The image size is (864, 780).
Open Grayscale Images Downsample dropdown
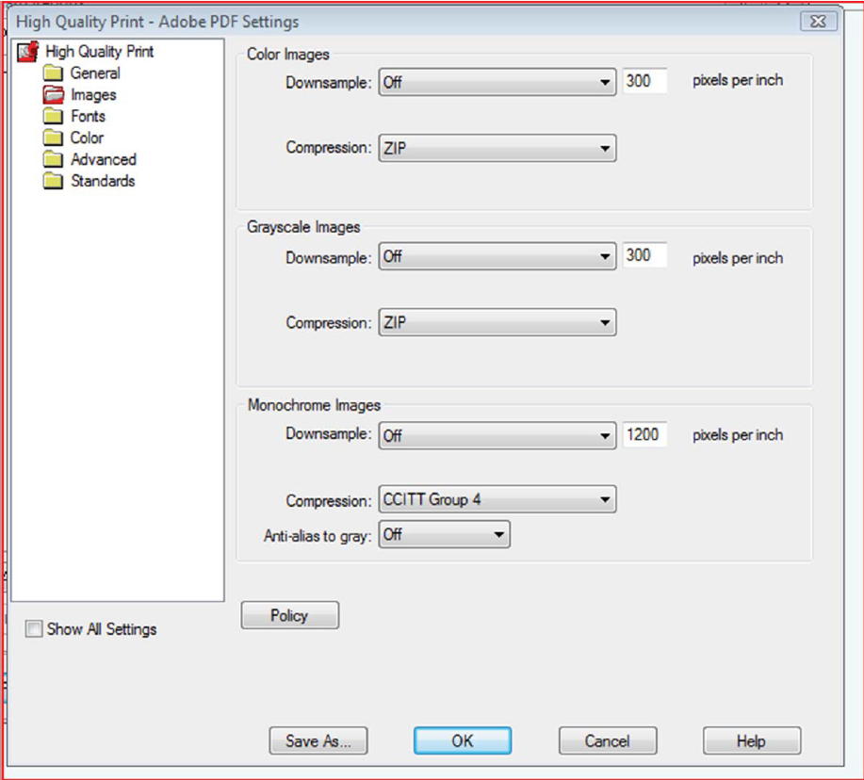click(497, 256)
